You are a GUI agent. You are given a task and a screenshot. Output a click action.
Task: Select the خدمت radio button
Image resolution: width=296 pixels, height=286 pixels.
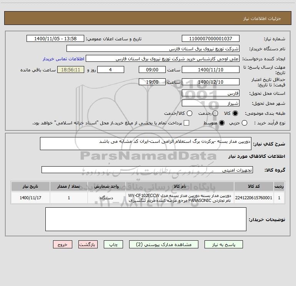click(215, 113)
